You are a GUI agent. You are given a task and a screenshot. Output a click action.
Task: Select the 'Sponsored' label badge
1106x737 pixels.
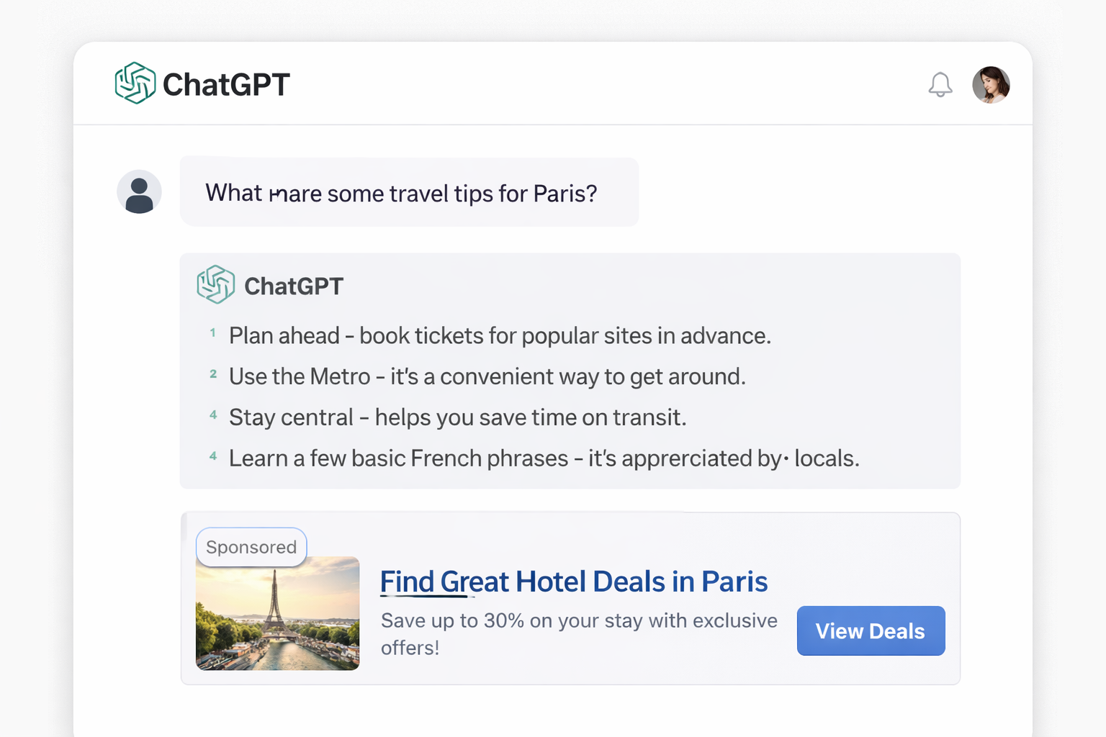(x=251, y=547)
